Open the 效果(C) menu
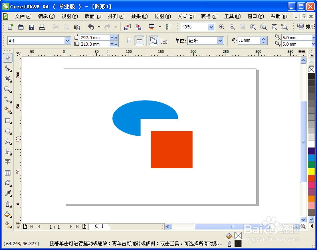The image size is (317, 250). coord(139,16)
